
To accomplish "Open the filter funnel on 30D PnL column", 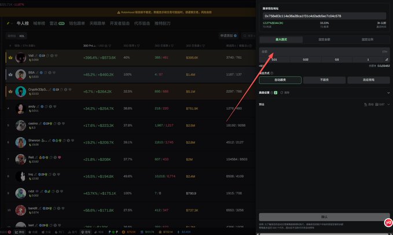I will pos(109,46).
